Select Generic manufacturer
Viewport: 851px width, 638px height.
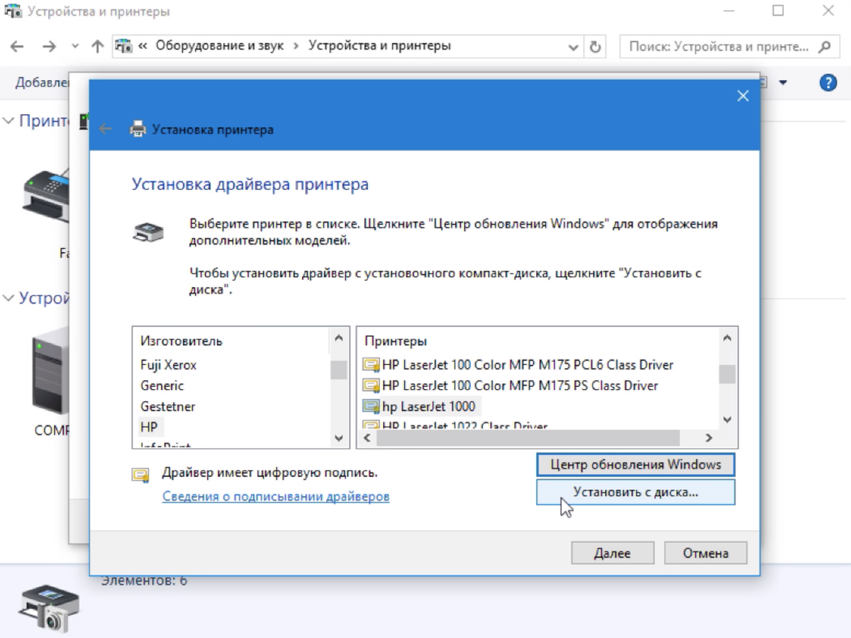click(162, 386)
